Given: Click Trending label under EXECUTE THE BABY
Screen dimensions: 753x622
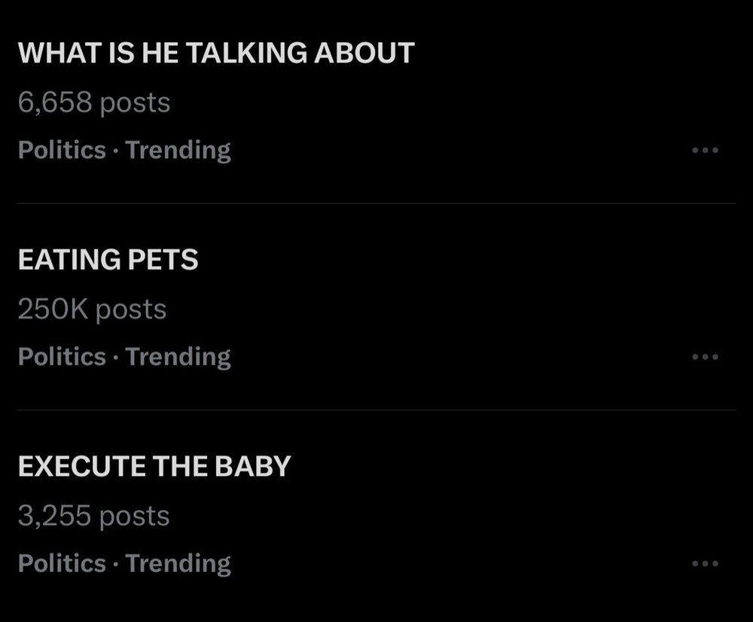Looking at the screenshot, I should [178, 563].
